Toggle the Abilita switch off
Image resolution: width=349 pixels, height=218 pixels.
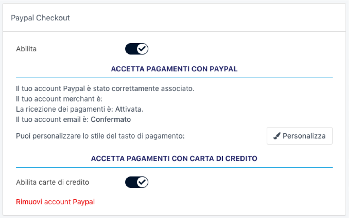136,49
